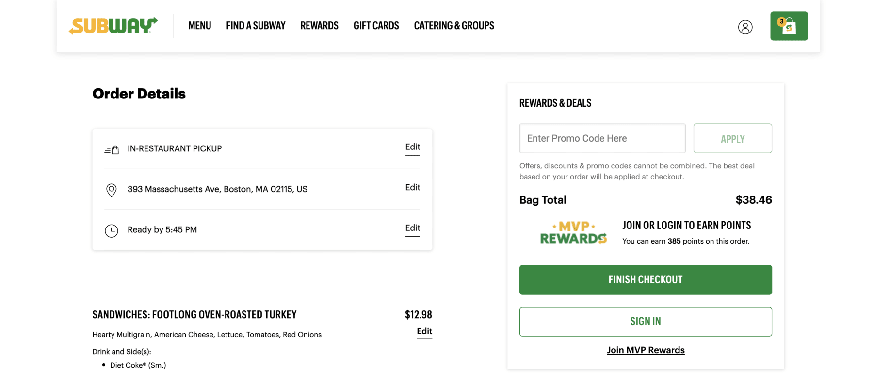
Task: Open the Join MVP Rewards link
Action: pyautogui.click(x=646, y=350)
